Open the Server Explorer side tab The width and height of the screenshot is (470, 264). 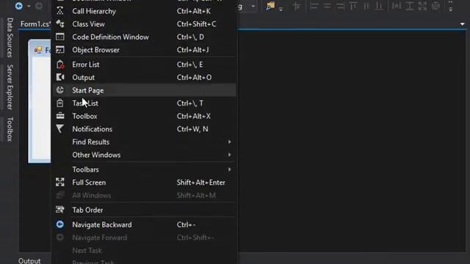(10, 87)
